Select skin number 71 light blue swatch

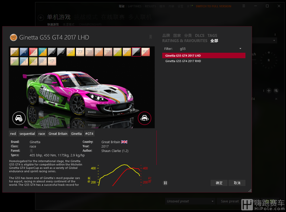coord(24,61)
